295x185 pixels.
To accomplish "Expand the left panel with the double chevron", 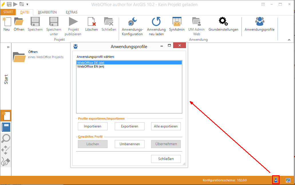I will [x=8, y=47].
